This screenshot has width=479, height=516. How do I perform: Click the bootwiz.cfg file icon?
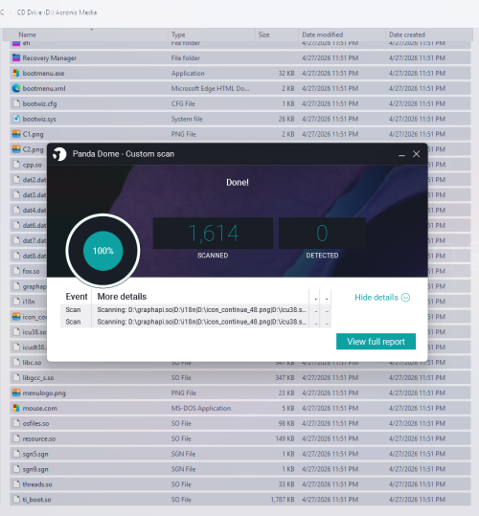click(x=16, y=103)
